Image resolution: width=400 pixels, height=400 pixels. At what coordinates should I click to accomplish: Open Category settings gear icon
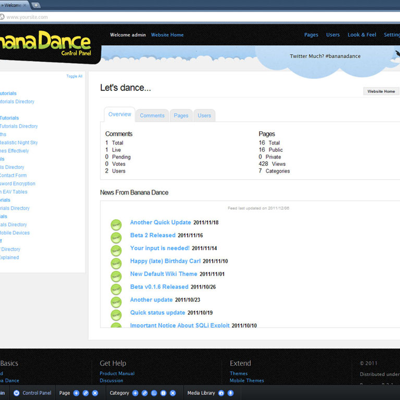tap(163, 393)
